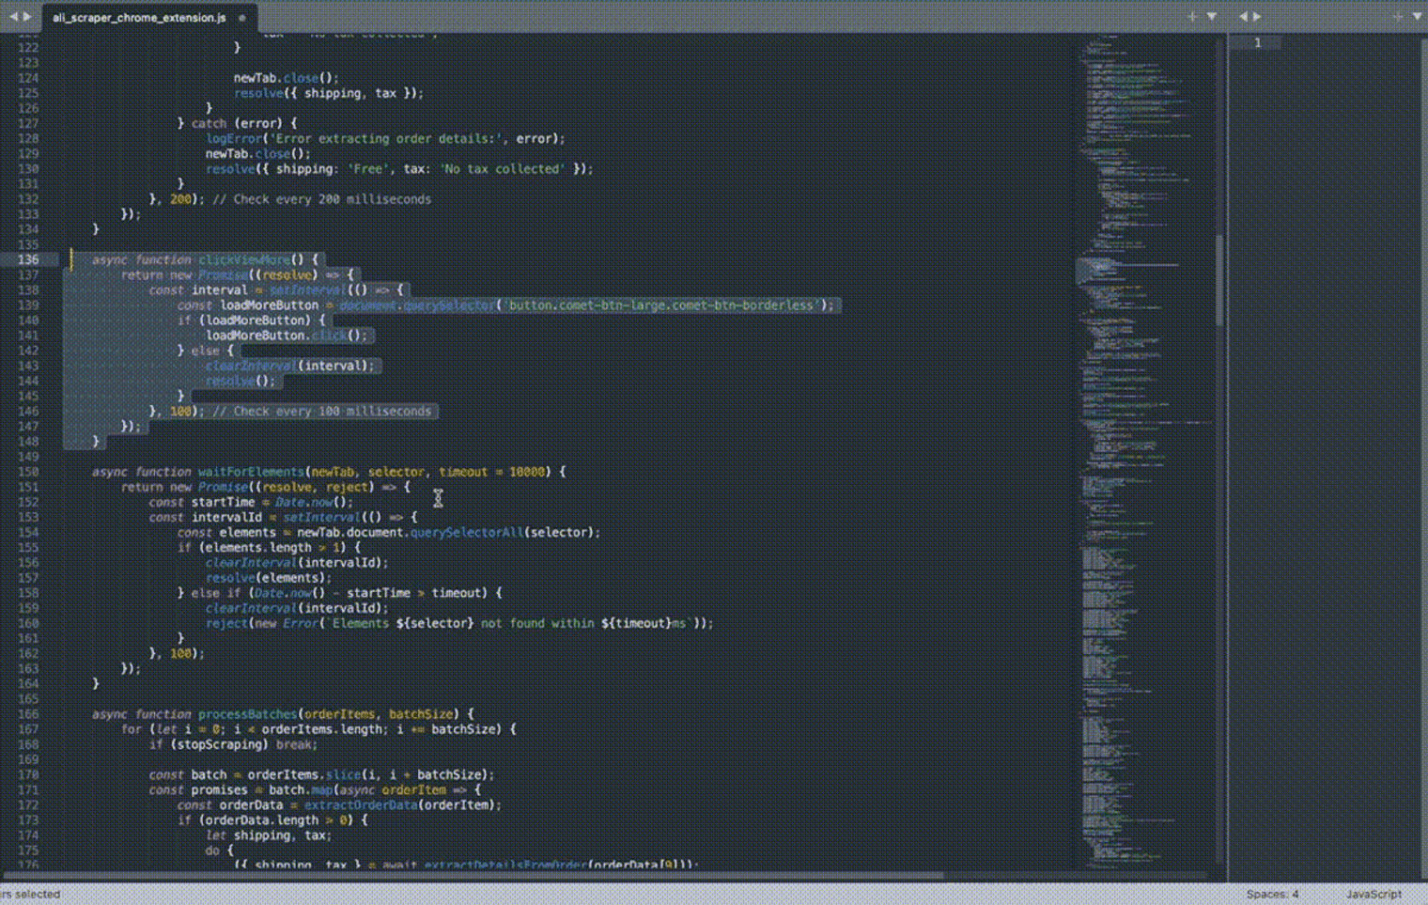Click 'intervalId' declaration on line 153
The width and height of the screenshot is (1428, 905).
(226, 517)
